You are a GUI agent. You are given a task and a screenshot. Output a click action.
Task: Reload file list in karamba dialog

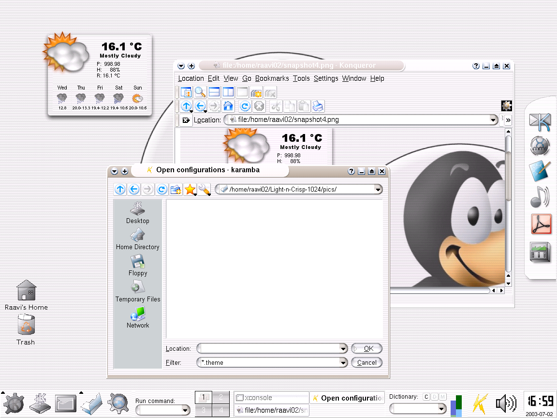pyautogui.click(x=161, y=190)
